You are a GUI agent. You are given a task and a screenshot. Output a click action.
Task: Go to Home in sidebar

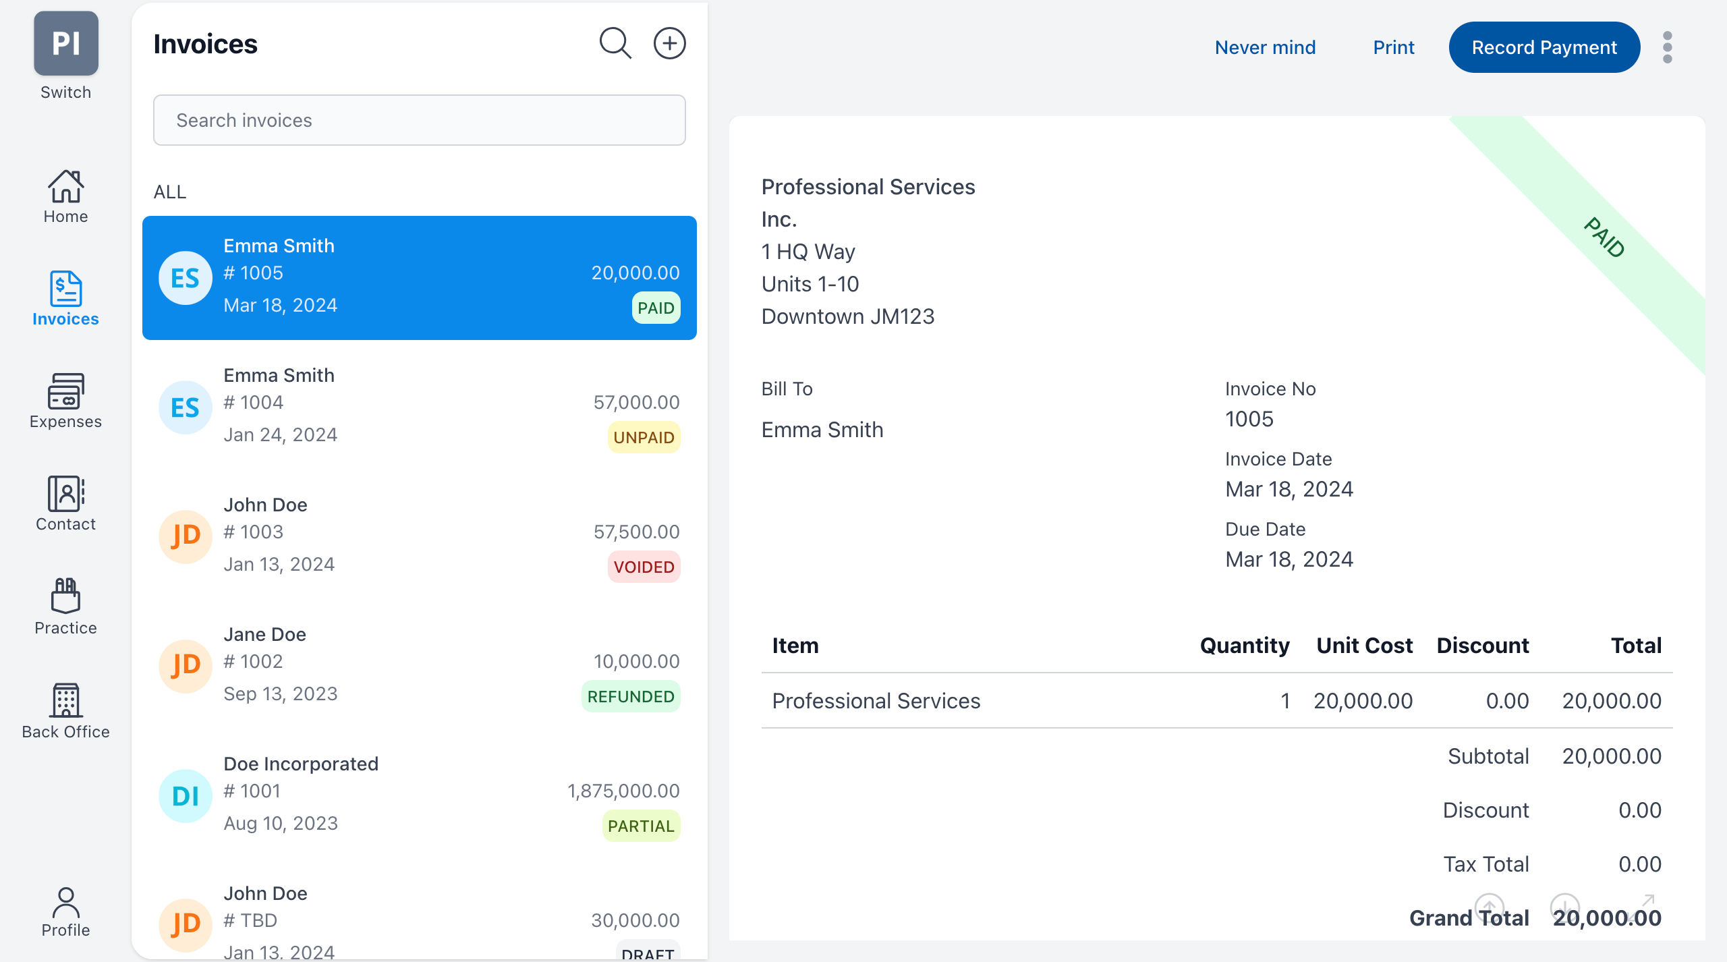coord(65,196)
